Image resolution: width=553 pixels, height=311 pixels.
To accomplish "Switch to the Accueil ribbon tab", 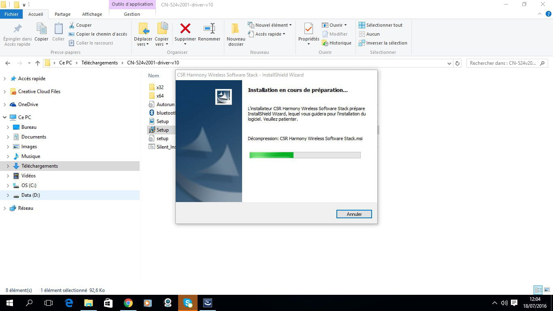I will point(36,14).
